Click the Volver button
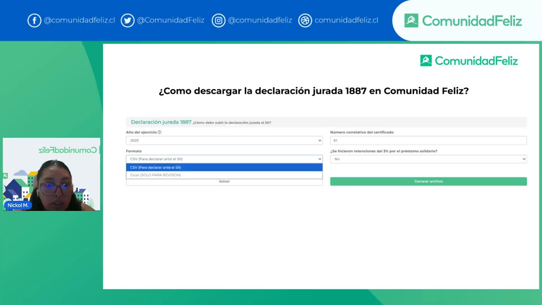 click(224, 181)
